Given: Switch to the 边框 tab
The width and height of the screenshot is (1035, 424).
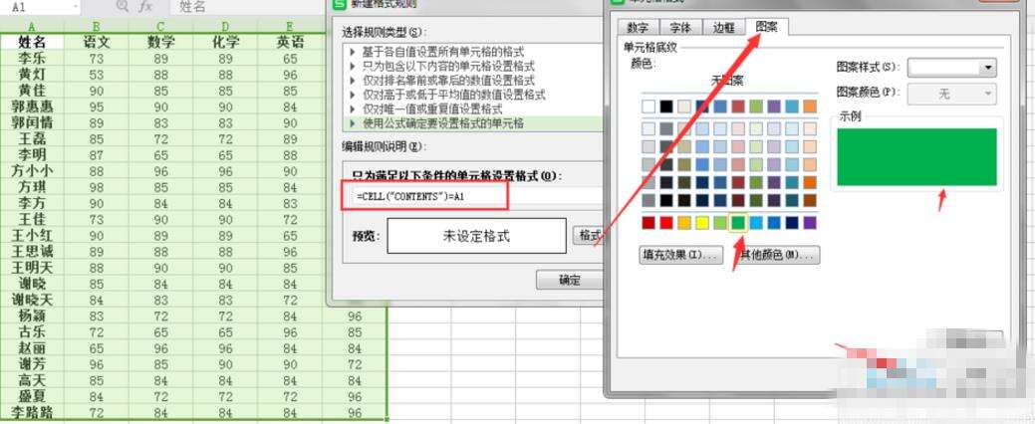Looking at the screenshot, I should coord(723,28).
